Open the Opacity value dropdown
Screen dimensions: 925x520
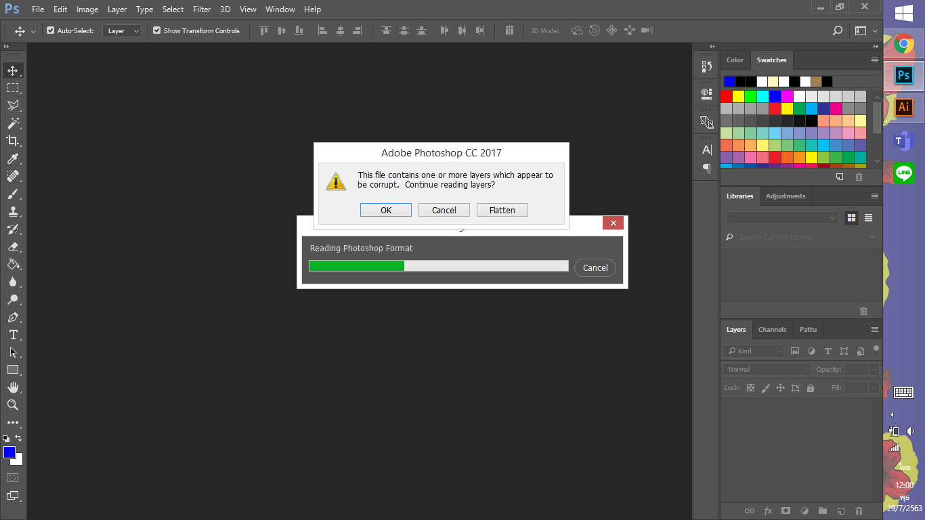(874, 369)
